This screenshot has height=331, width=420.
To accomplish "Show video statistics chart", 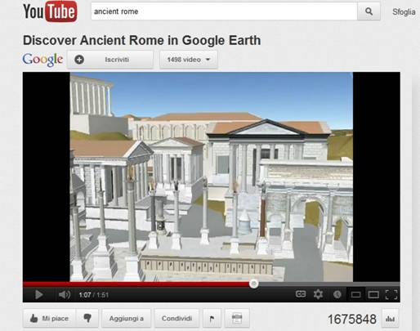I will [391, 318].
